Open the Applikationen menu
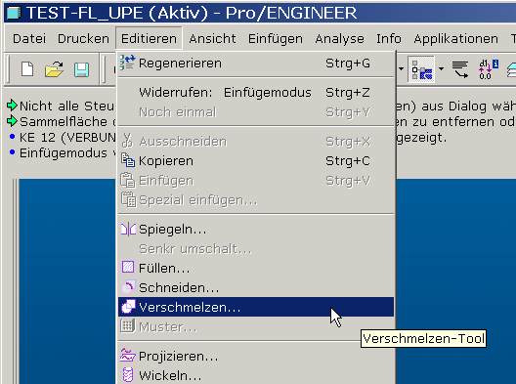Screen dimensions: 516x384 point(455,39)
